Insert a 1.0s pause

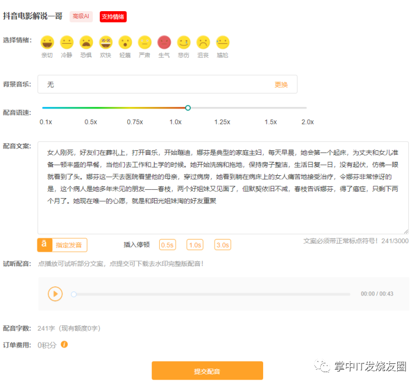tap(195, 245)
